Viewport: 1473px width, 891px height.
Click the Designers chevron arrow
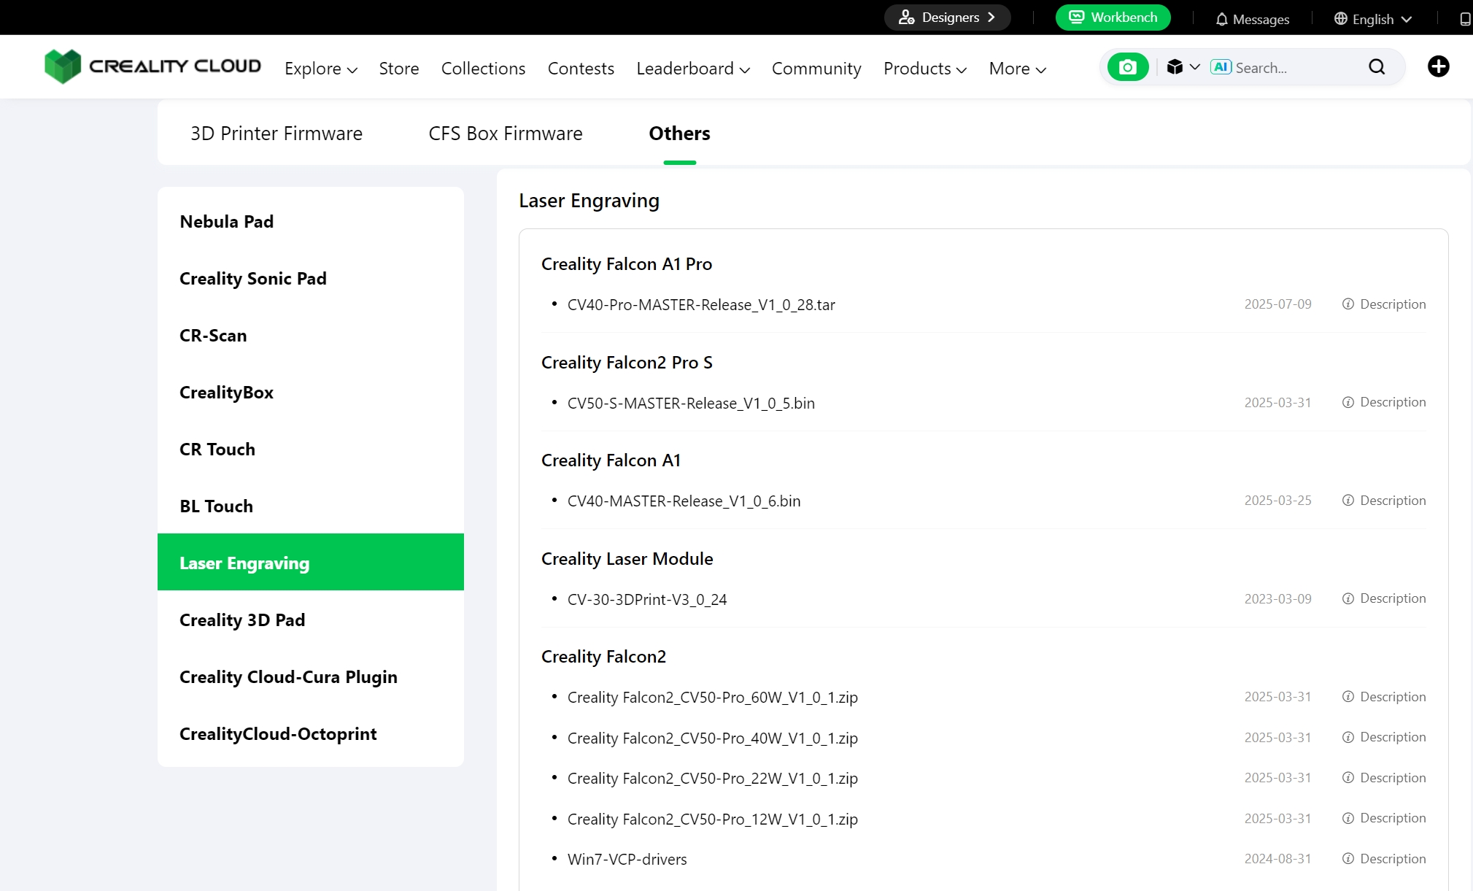pos(991,18)
